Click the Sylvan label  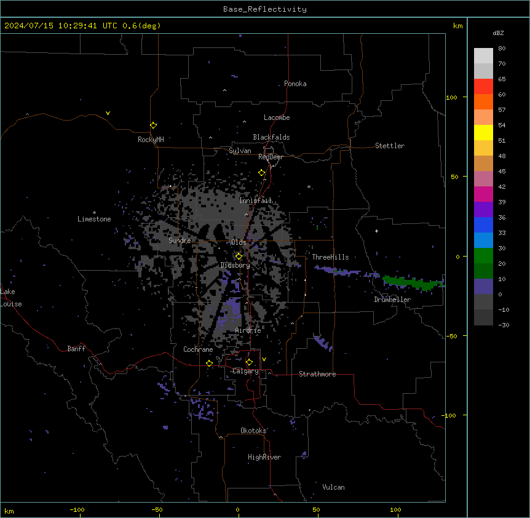(x=240, y=151)
